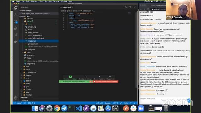Open the Run menu

(x=50, y=1)
